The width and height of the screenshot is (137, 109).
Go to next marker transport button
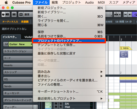(130, 14)
